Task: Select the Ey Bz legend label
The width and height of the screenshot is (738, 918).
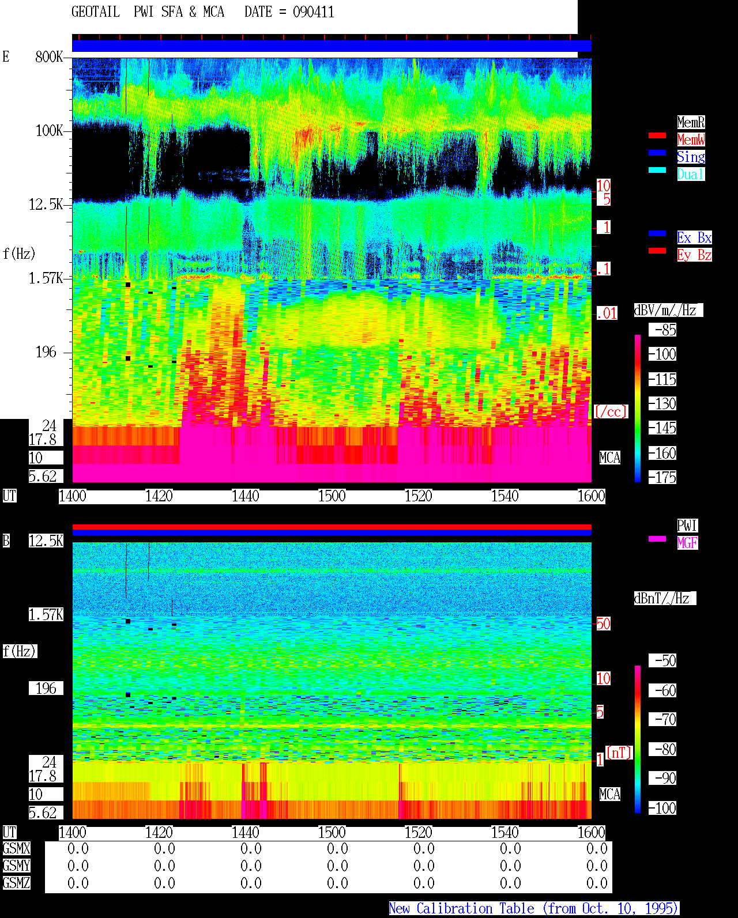Action: [x=694, y=255]
